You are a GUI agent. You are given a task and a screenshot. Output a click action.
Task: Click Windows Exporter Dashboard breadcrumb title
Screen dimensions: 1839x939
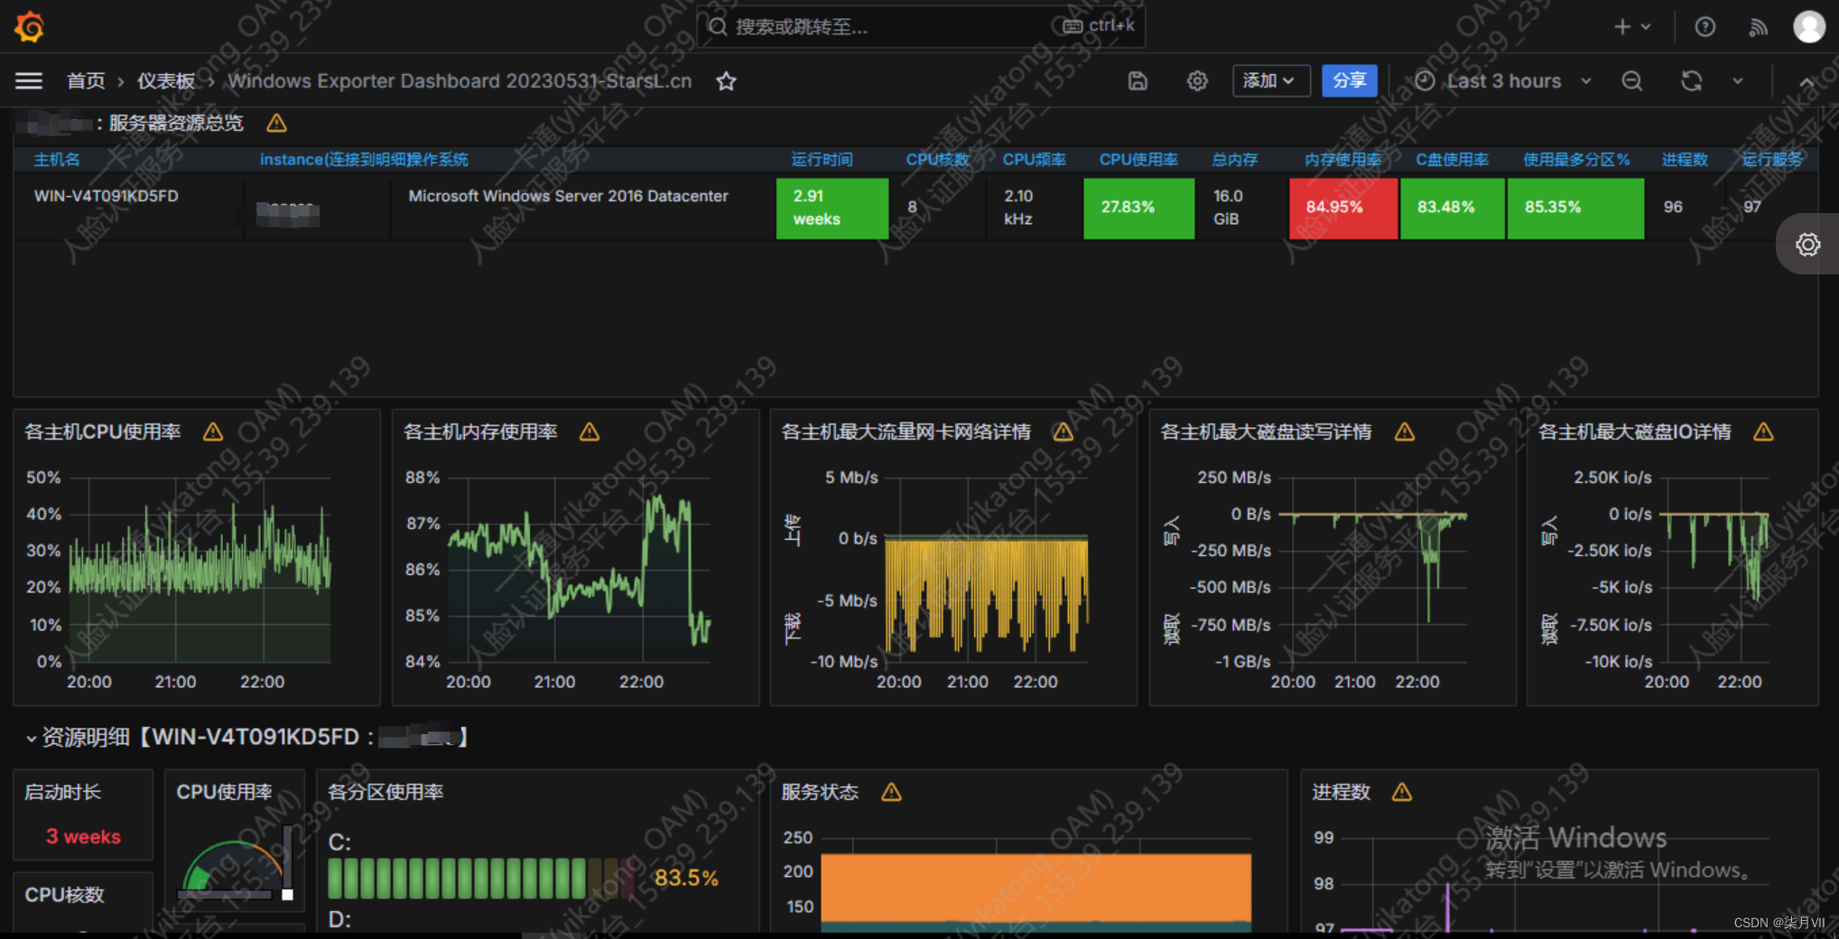tap(460, 81)
